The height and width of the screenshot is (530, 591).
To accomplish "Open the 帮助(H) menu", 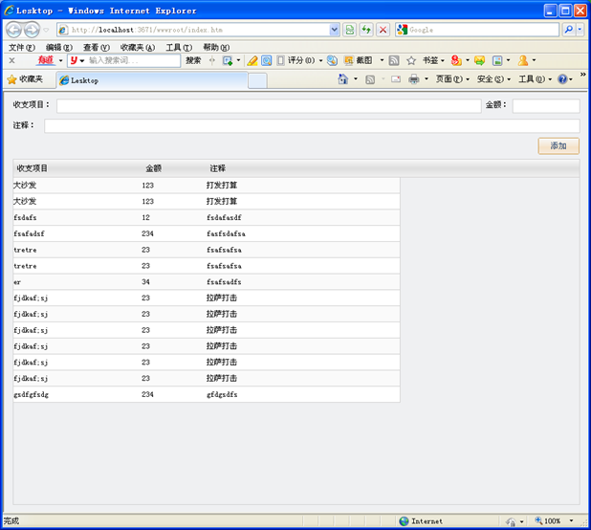I will click(x=216, y=48).
